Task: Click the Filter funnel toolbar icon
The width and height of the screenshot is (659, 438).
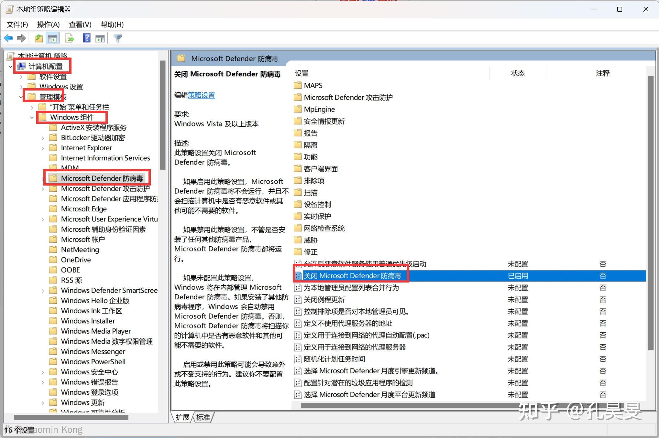Action: click(118, 38)
